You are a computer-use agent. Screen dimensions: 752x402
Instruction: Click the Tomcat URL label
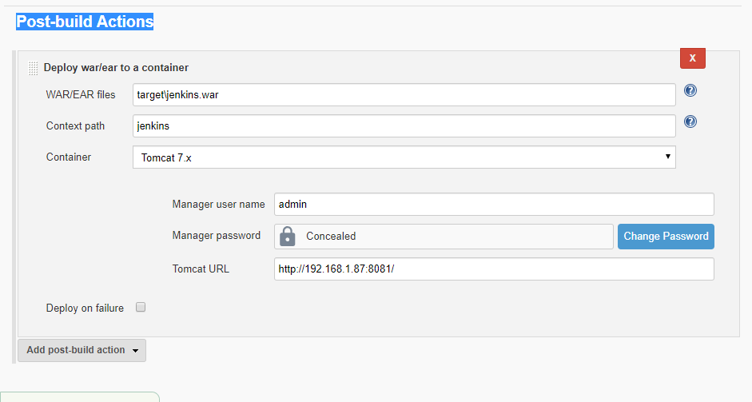[201, 269]
